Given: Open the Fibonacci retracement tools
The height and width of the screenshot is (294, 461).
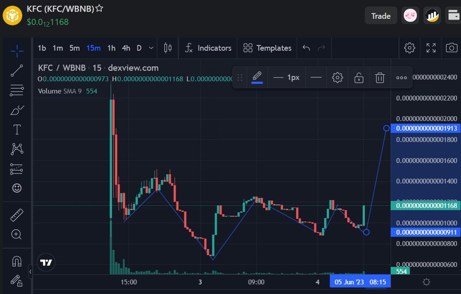Looking at the screenshot, I should (x=17, y=90).
